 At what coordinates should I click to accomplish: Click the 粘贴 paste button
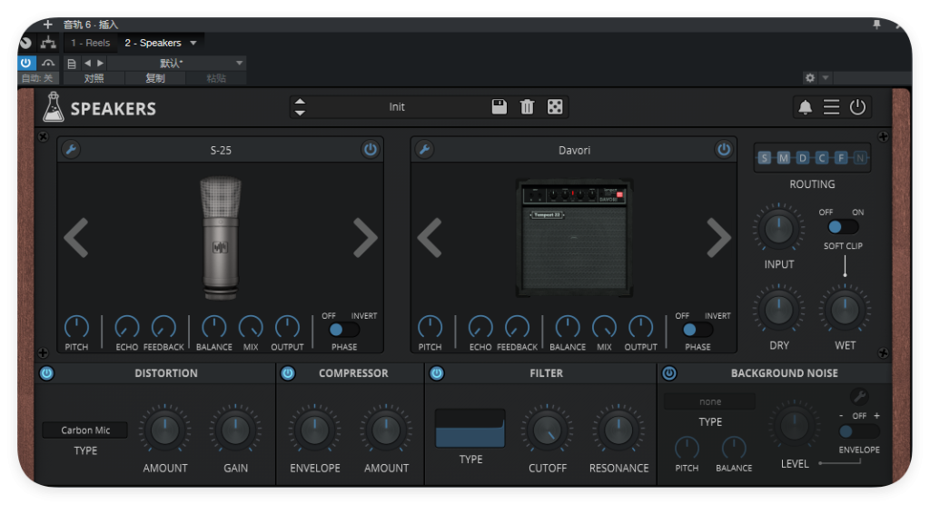pyautogui.click(x=216, y=78)
